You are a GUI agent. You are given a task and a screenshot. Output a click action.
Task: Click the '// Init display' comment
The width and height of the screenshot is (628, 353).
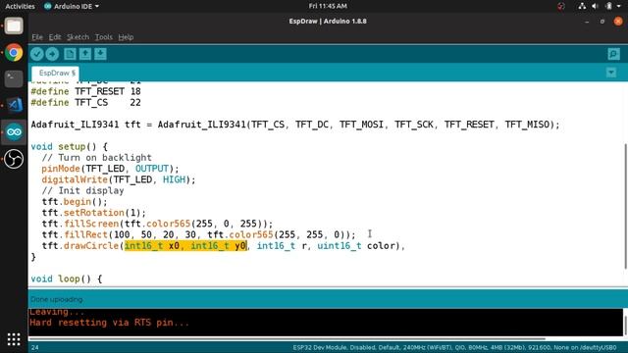[82, 191]
